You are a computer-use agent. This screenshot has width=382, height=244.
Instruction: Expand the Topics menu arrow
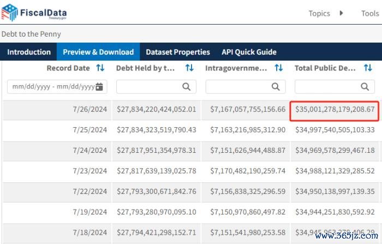click(x=342, y=13)
